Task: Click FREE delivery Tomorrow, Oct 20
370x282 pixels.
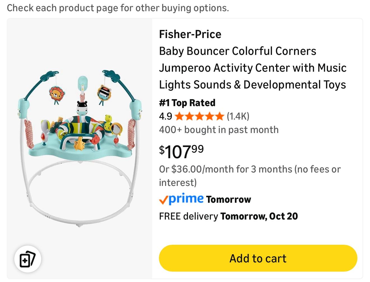Action: [228, 216]
